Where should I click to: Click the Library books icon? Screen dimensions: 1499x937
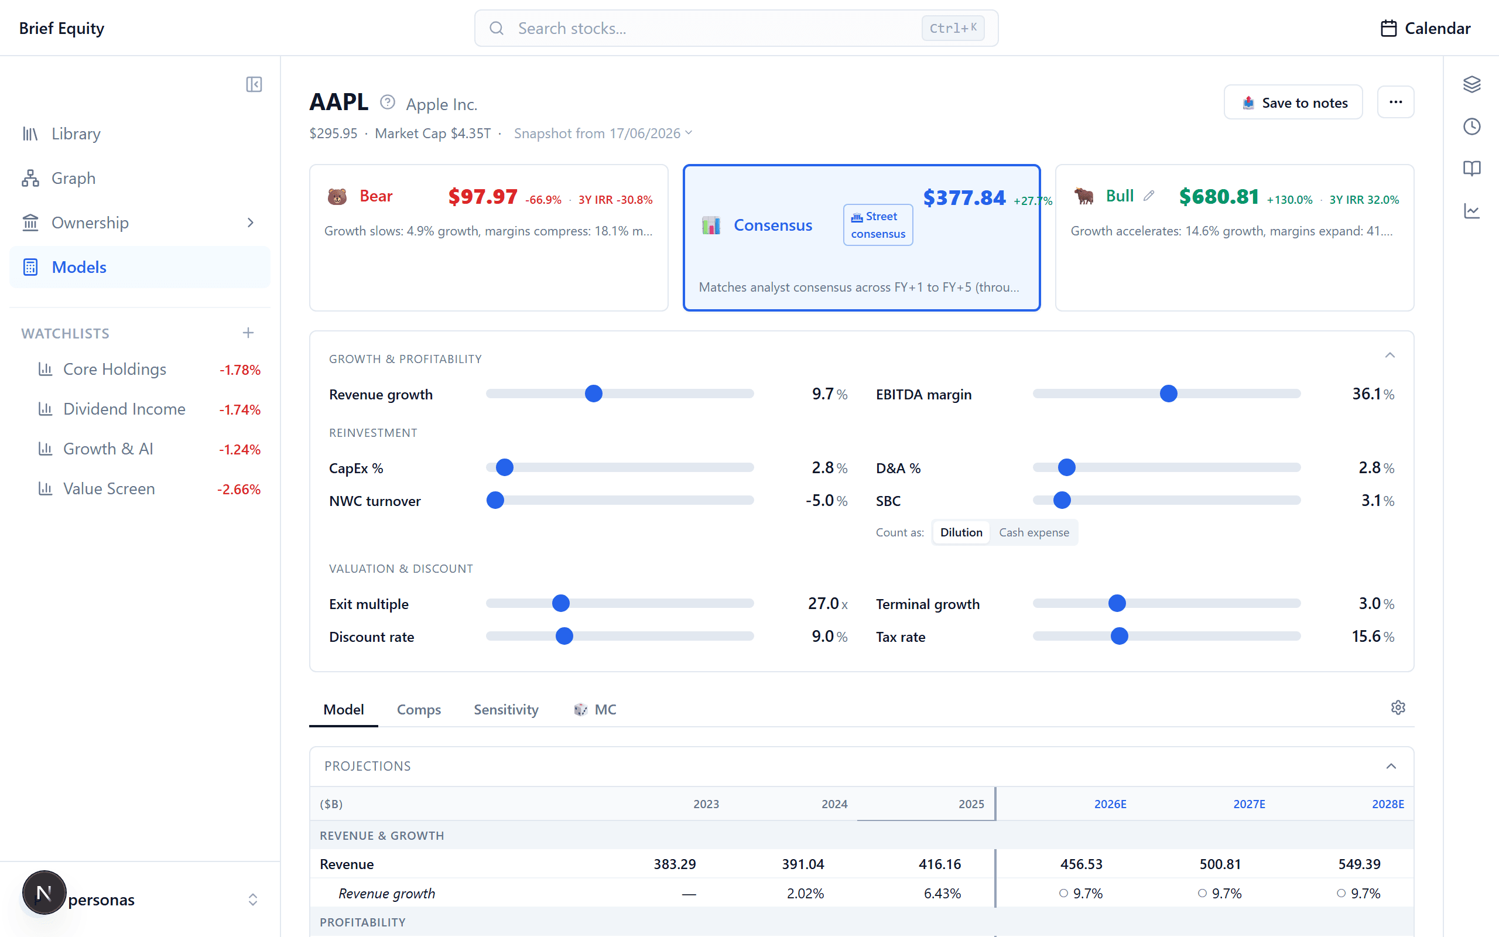pos(30,134)
